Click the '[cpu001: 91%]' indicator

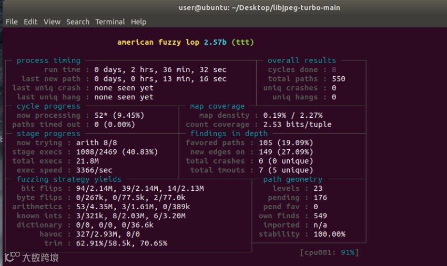pyautogui.click(x=329, y=252)
